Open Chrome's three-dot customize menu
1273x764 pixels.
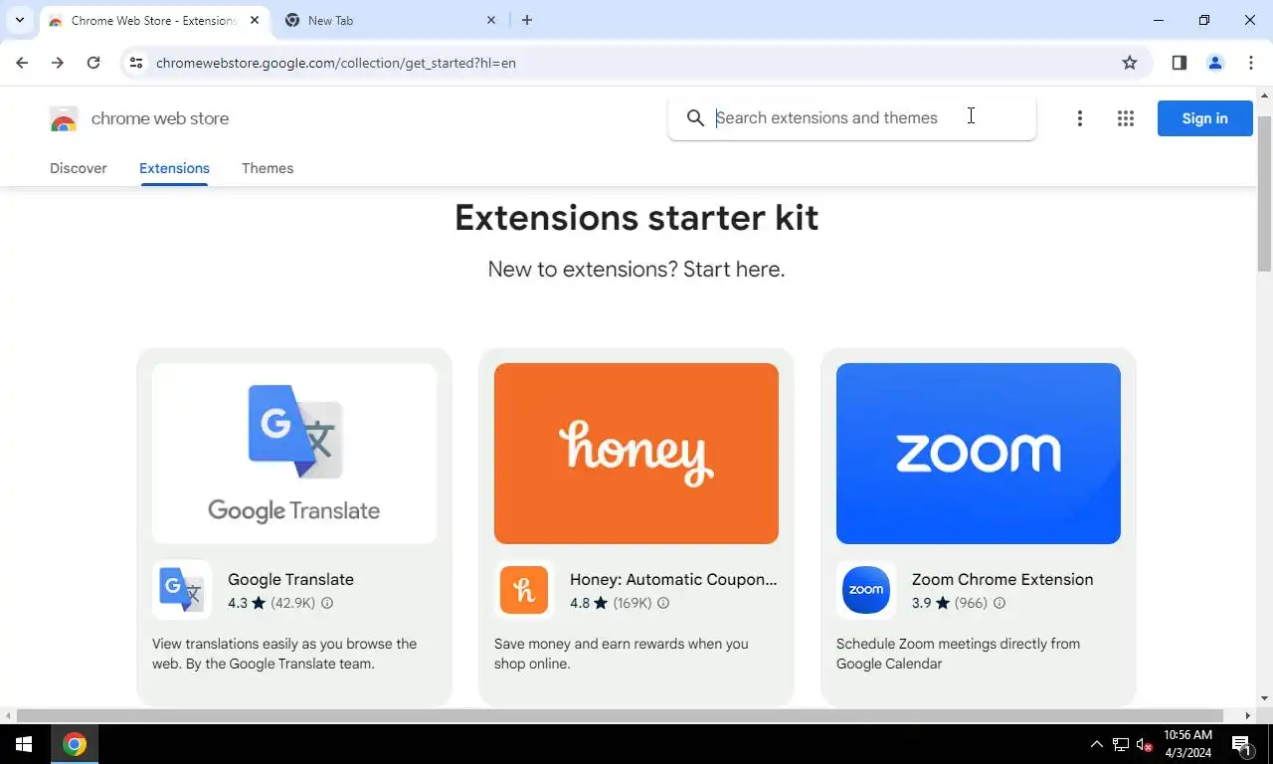pyautogui.click(x=1251, y=63)
